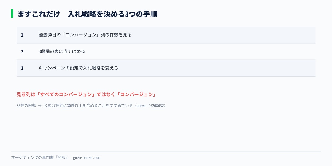Screen dimensions: 332x166
Task: Open the goen-marke.com footer link
Action: (87, 158)
